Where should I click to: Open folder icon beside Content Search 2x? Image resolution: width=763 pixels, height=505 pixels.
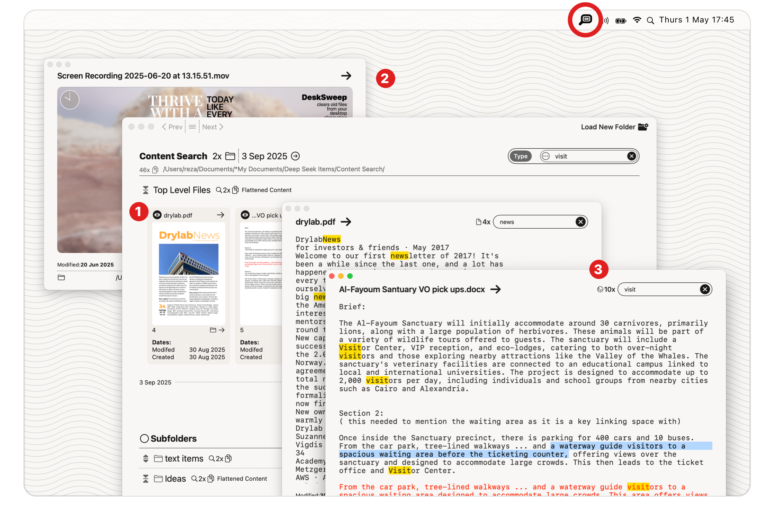230,156
